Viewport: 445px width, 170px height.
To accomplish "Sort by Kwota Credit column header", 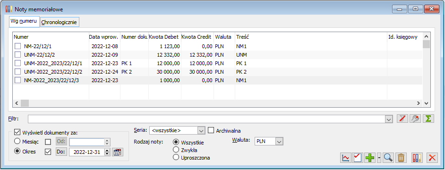I will 197,37.
